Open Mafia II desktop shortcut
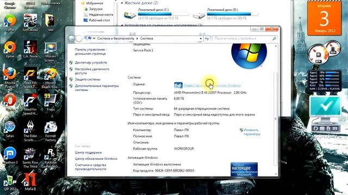348x195 pixels. tap(30, 182)
